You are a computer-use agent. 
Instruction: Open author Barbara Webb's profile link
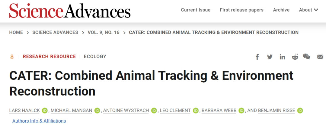[x=219, y=111]
